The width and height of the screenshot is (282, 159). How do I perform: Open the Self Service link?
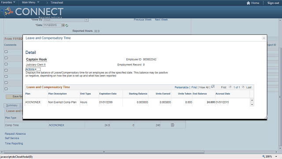pyautogui.click(x=12, y=138)
